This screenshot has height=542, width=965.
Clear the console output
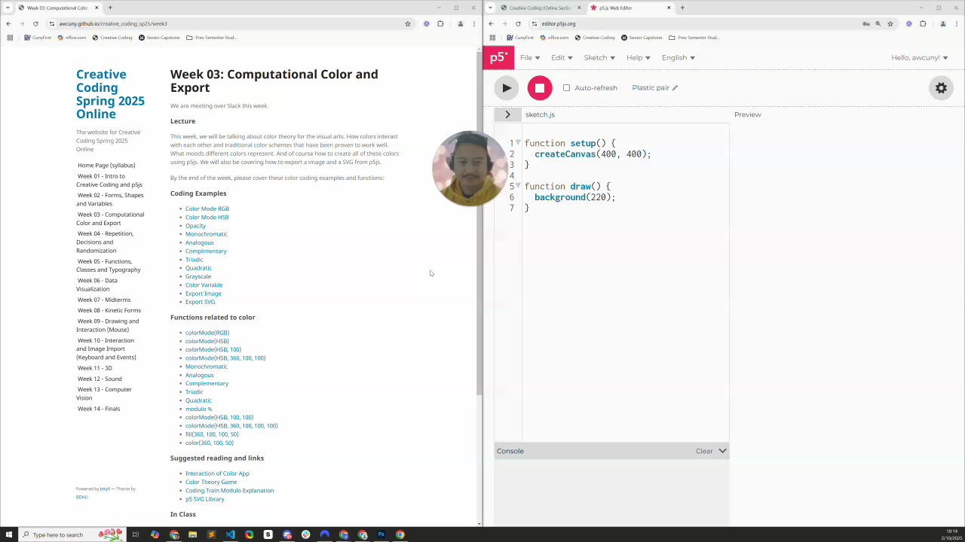click(x=704, y=451)
